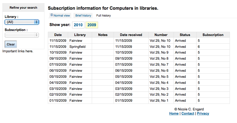
Task: Click the Subscription column header
Action: 213,35
